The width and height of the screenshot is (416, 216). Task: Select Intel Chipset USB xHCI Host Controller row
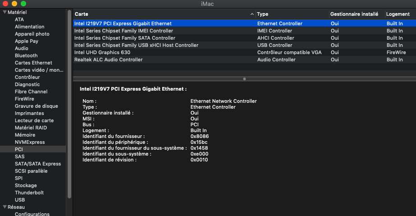click(x=244, y=45)
